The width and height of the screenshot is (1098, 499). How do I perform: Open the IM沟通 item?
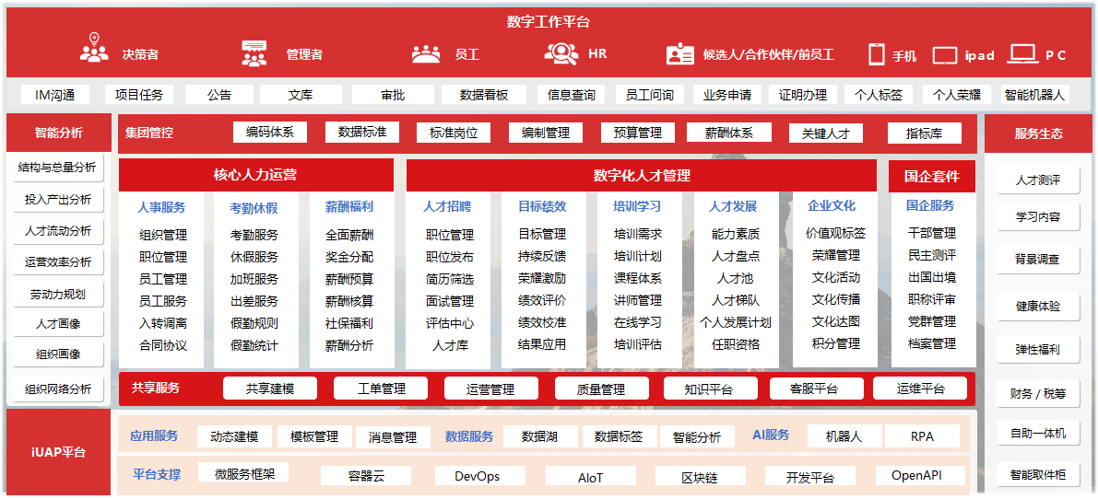point(54,95)
